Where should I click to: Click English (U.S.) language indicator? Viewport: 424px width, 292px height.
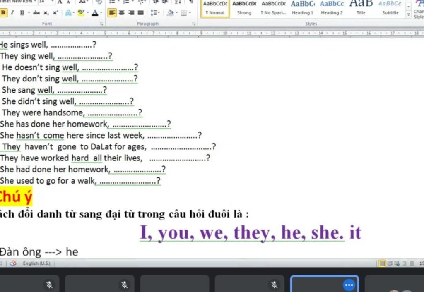pyautogui.click(x=36, y=263)
